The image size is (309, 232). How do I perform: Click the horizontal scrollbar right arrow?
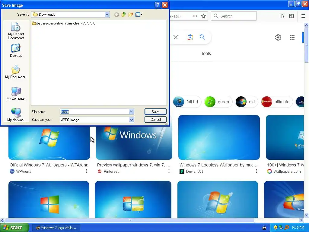click(301, 220)
